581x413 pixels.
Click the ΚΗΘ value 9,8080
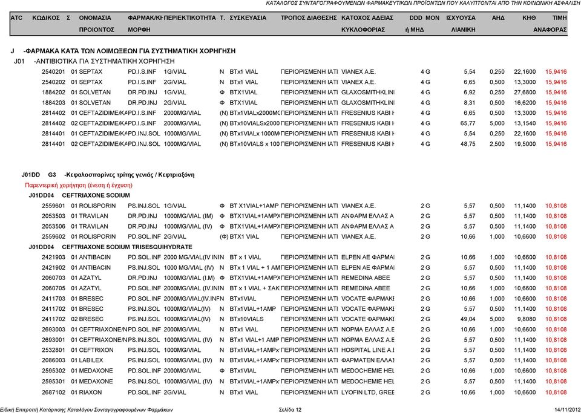tap(526, 319)
